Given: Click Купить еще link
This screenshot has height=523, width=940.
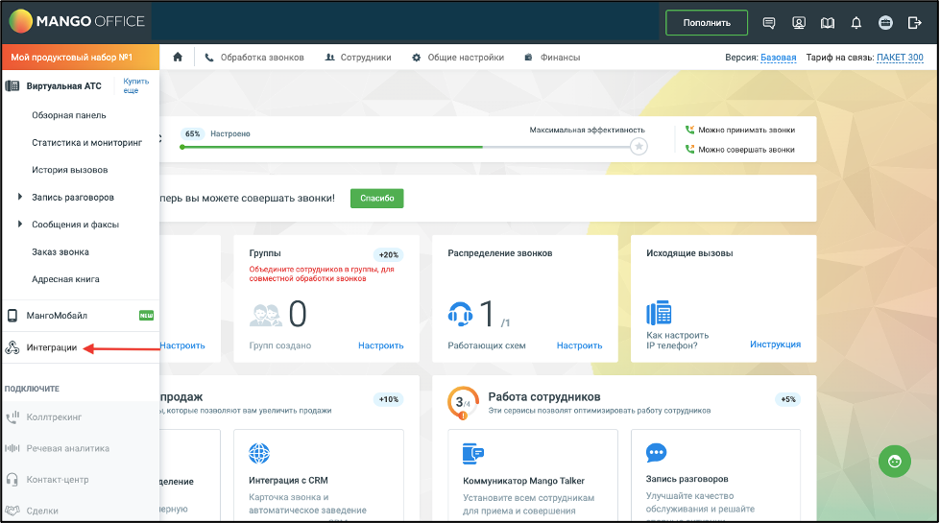Looking at the screenshot, I should click(136, 85).
